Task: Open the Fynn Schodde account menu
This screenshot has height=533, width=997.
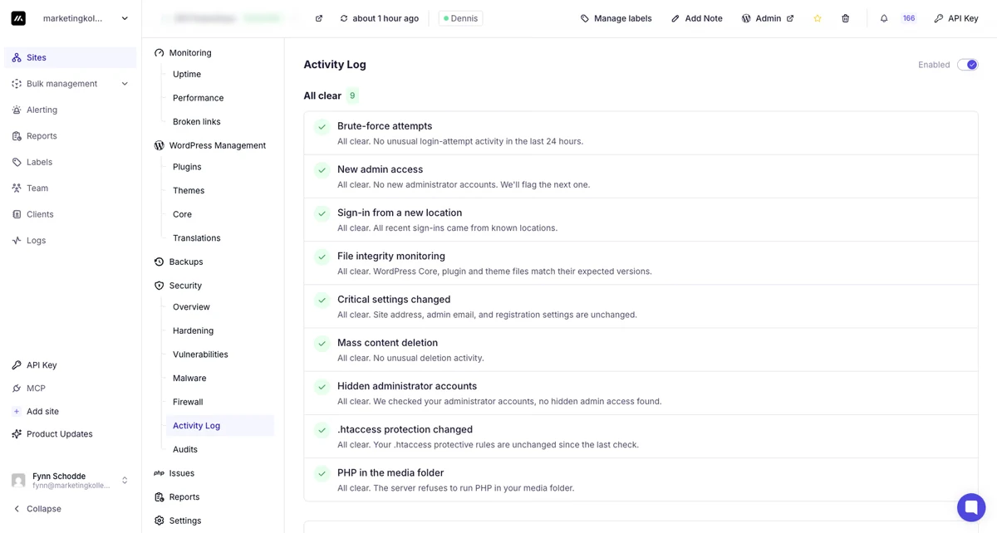Action: tap(71, 480)
